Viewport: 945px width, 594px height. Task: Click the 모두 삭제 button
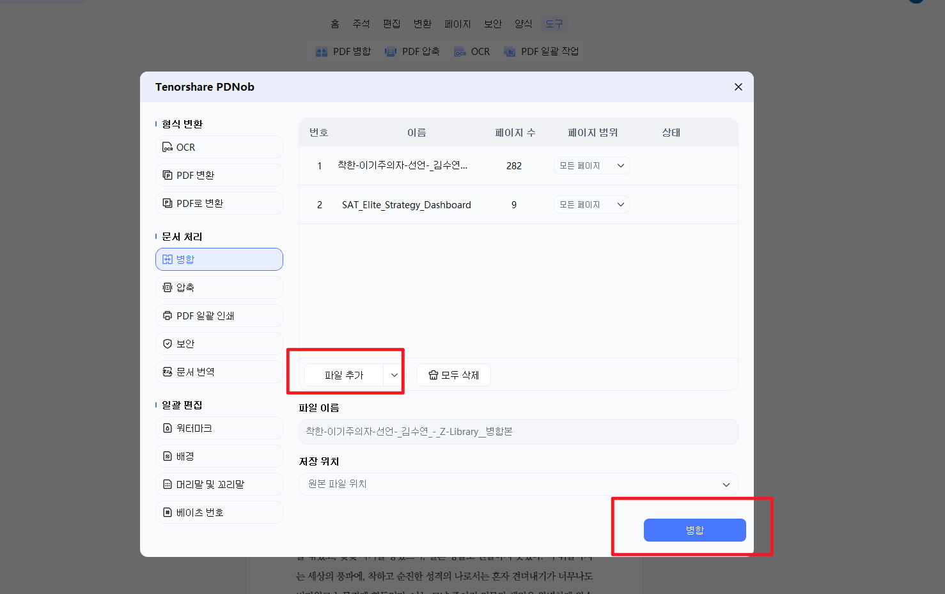tap(454, 375)
